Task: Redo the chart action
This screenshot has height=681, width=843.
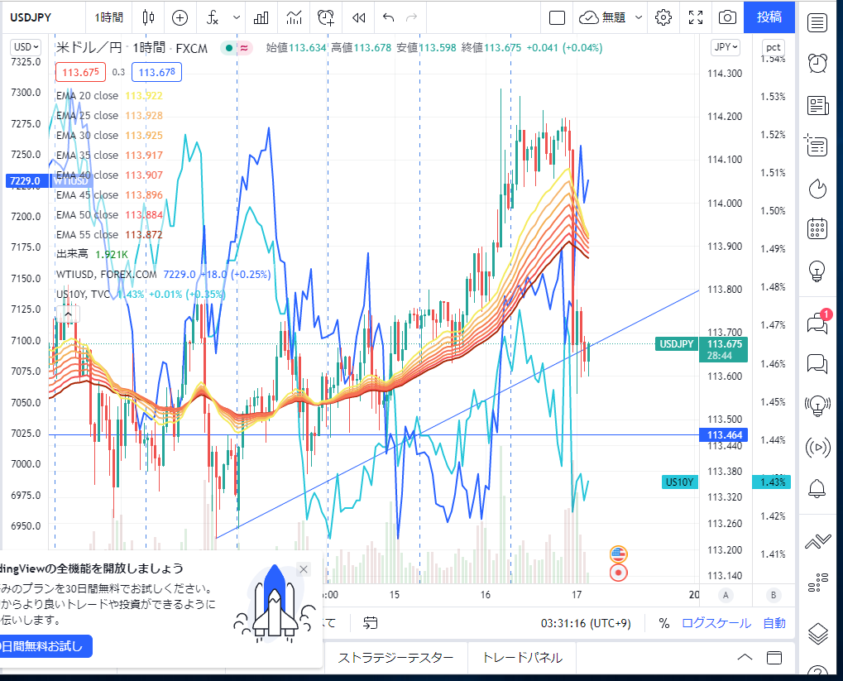Action: (411, 17)
